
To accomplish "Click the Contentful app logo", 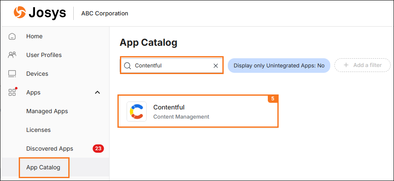I will click(137, 112).
